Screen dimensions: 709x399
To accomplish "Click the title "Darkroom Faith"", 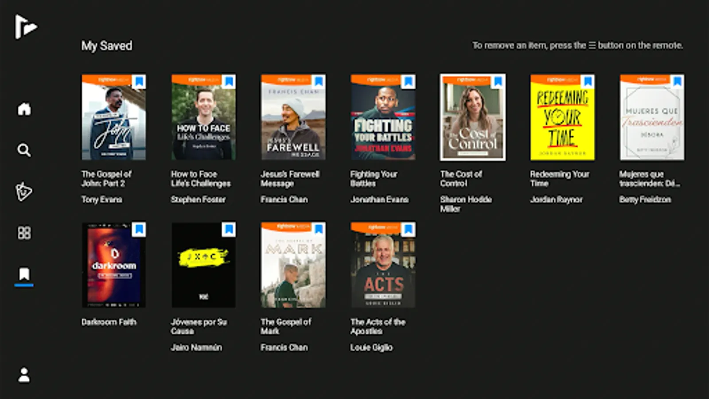I will coord(109,322).
